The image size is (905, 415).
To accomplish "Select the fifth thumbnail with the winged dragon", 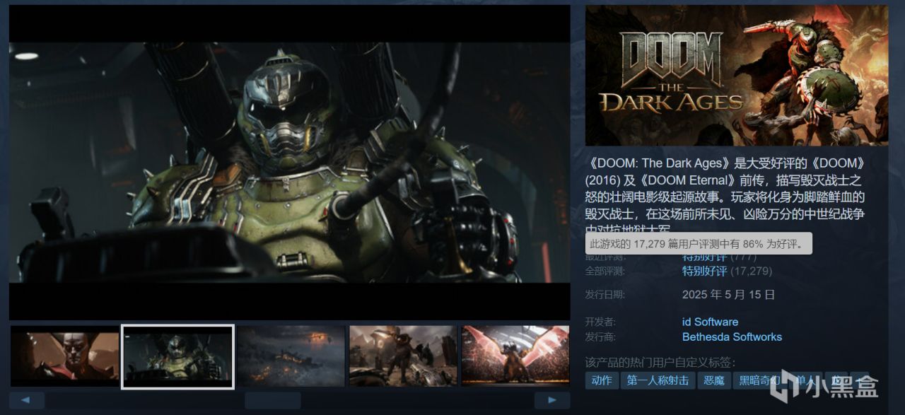I will [515, 356].
